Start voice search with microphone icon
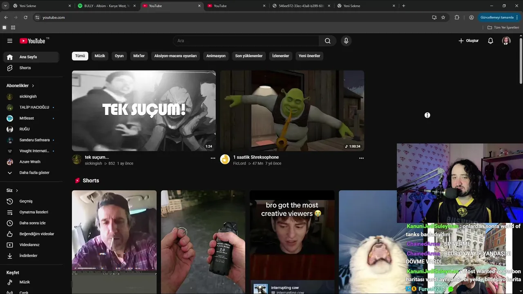 pos(346,41)
